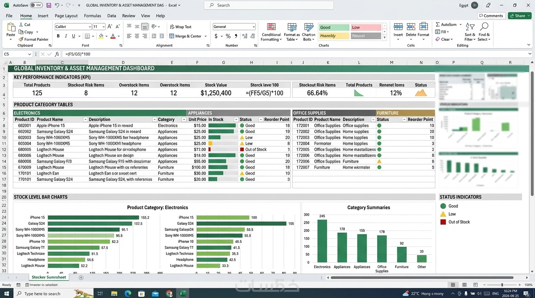Screen dimensions: 535x298
Task: Open the File menu
Action: tap(9, 16)
